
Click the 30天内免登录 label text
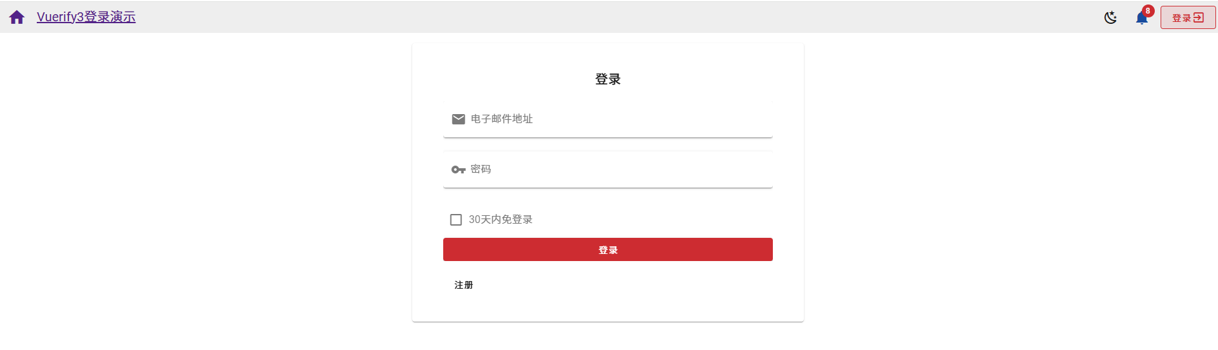tap(501, 220)
